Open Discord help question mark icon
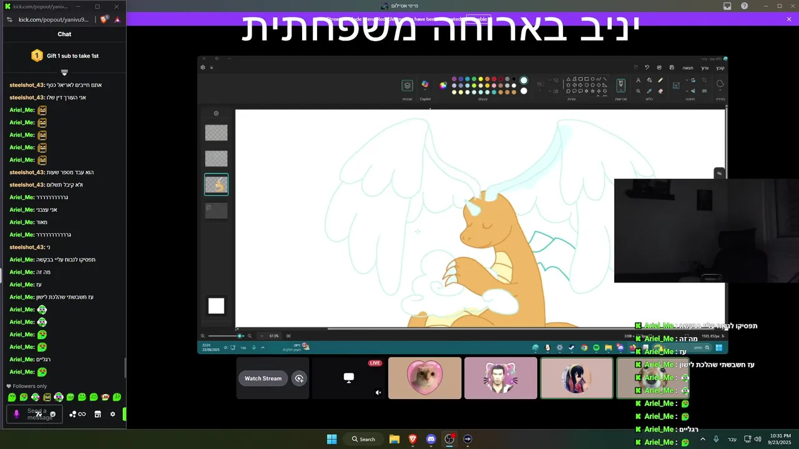This screenshot has height=449, width=799. coord(744,6)
